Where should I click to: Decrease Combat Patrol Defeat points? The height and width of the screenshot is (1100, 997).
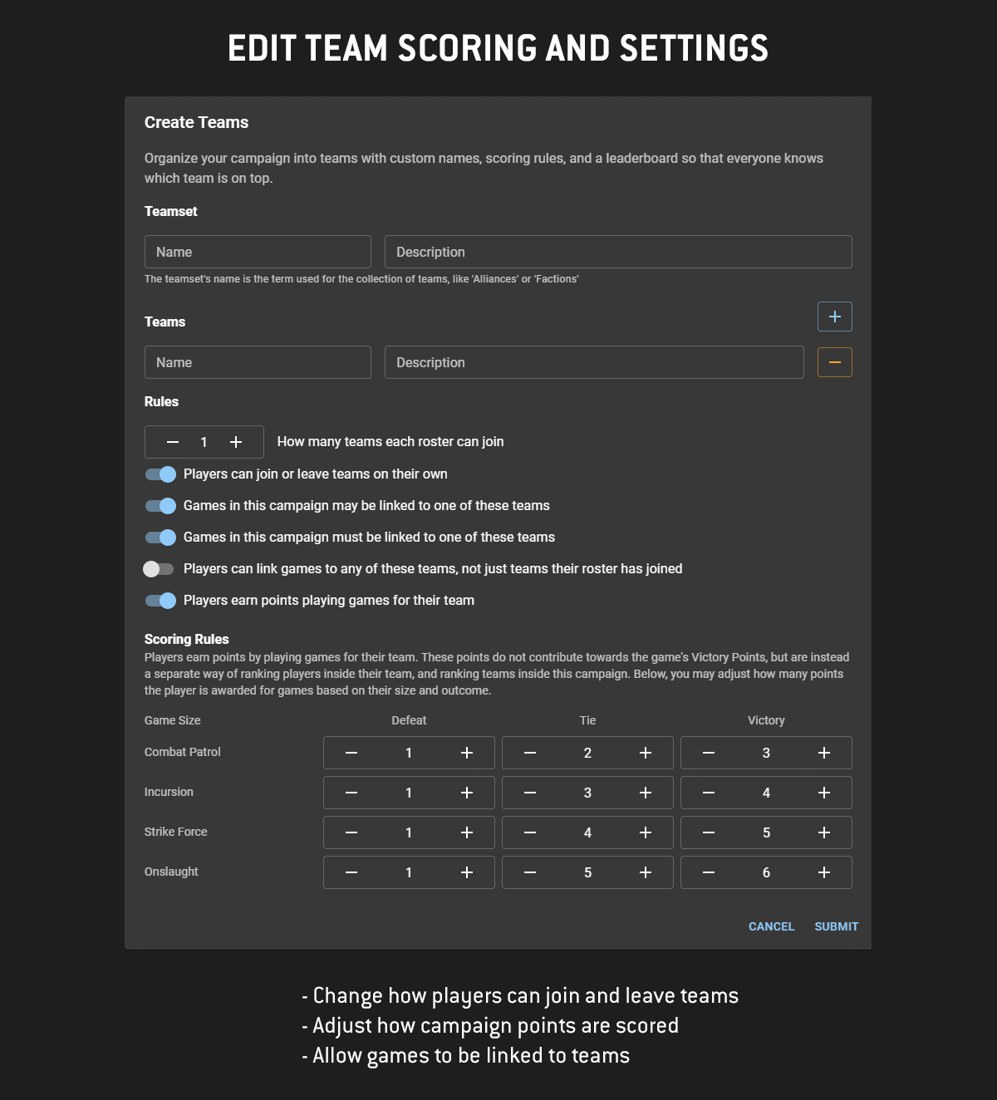(x=351, y=753)
